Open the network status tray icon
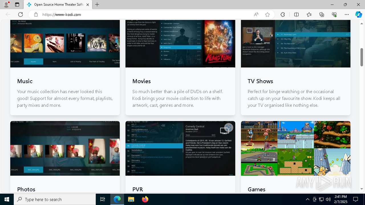The image size is (365, 205). coord(321,199)
